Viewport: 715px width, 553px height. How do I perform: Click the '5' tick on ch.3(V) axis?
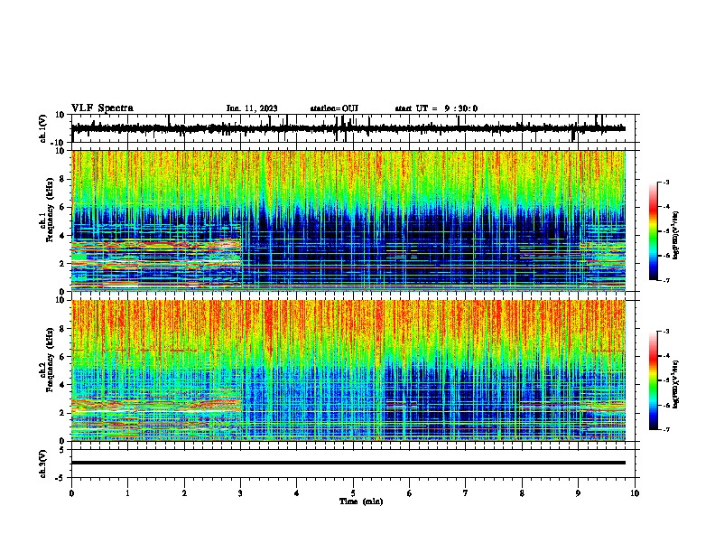63,450
